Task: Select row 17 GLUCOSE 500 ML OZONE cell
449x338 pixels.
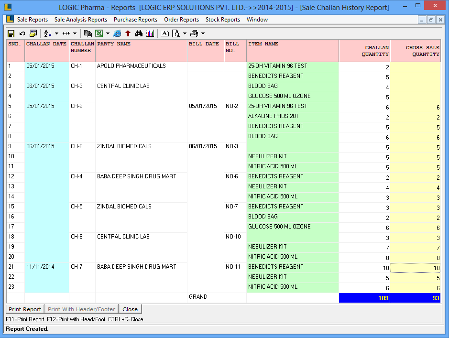Action: click(x=293, y=227)
